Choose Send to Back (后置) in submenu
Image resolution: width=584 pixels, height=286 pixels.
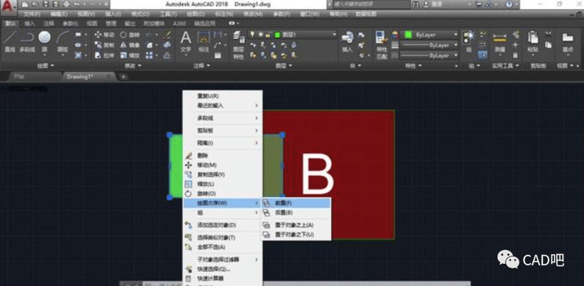point(296,213)
